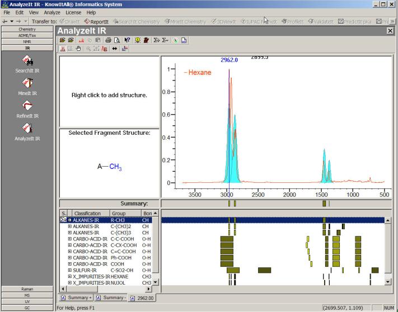Select the 2962.00 tab
The image size is (398, 312).
(142, 298)
